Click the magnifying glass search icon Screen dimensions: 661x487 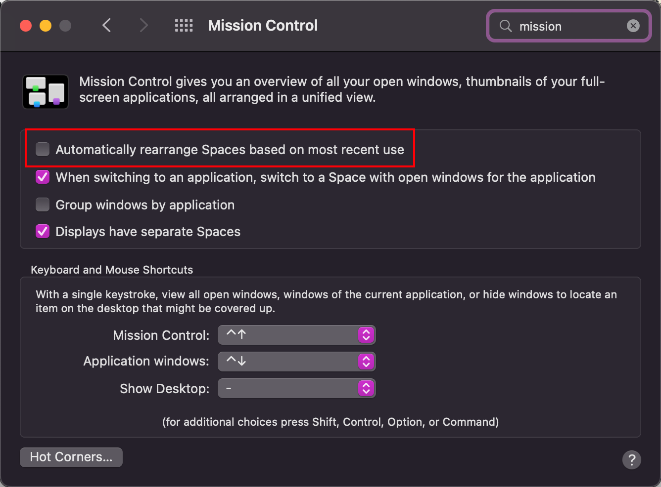coord(505,26)
